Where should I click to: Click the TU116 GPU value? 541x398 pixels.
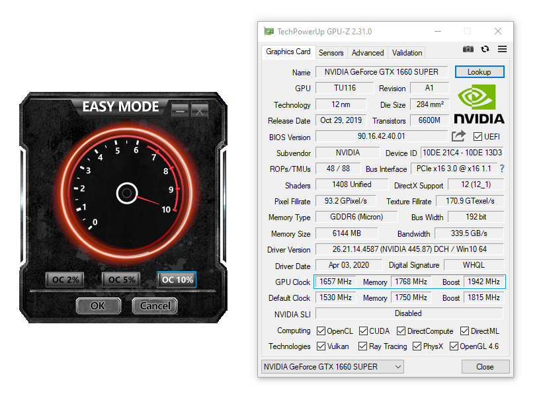[345, 88]
